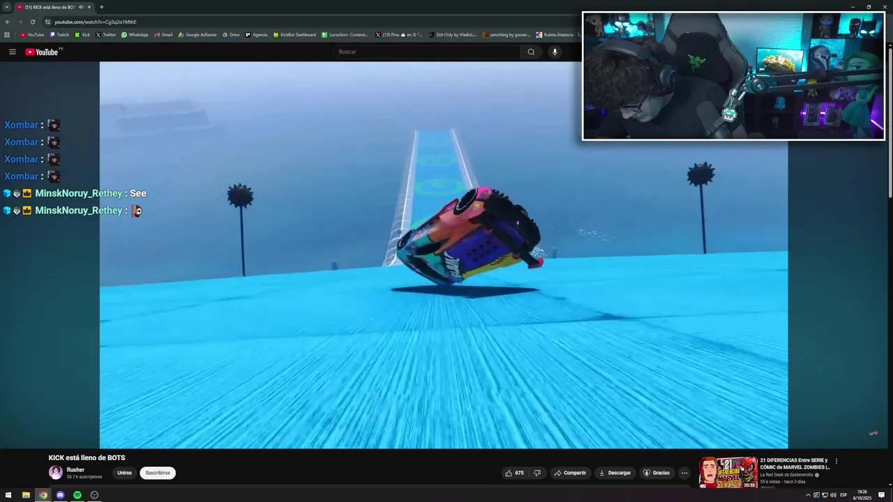
Task: Open File Explorer from the taskbar
Action: pyautogui.click(x=26, y=495)
